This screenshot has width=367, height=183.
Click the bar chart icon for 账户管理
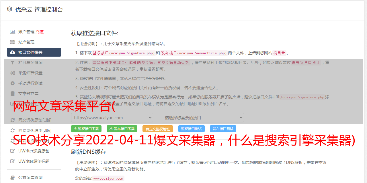click(x=13, y=32)
